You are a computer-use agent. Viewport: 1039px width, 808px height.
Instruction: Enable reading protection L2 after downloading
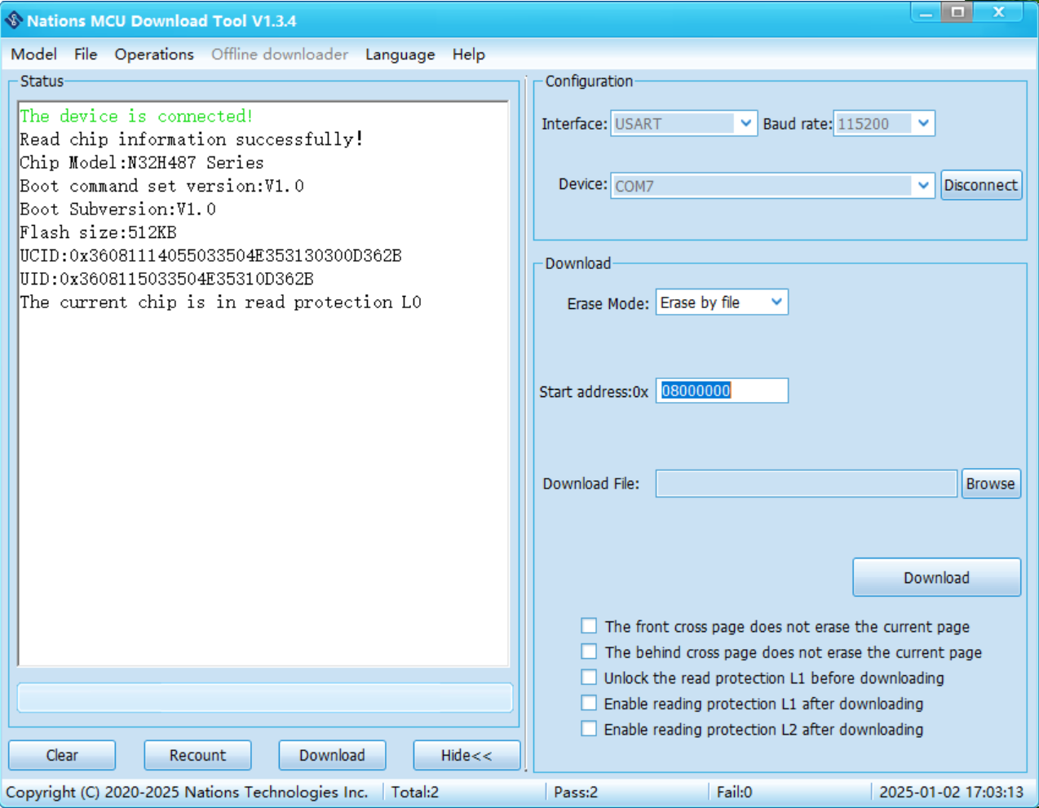(x=589, y=728)
